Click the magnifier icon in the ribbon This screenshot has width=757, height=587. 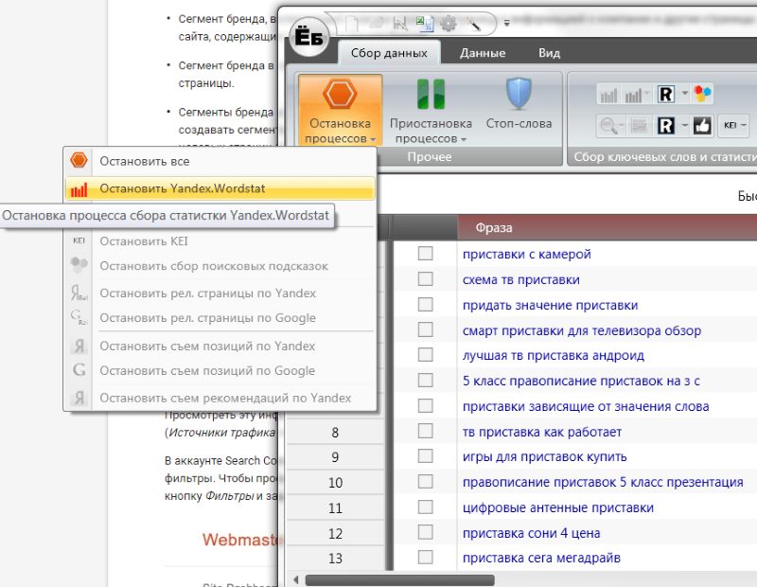[x=607, y=126]
